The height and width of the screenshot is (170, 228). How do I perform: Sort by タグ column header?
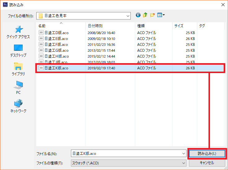click(211, 26)
